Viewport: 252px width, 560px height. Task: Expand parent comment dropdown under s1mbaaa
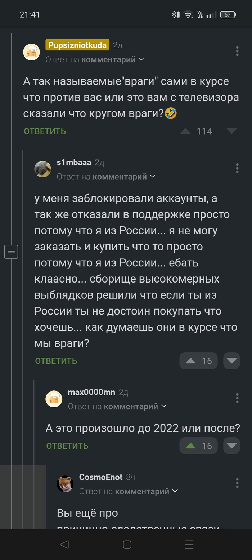[153, 176]
